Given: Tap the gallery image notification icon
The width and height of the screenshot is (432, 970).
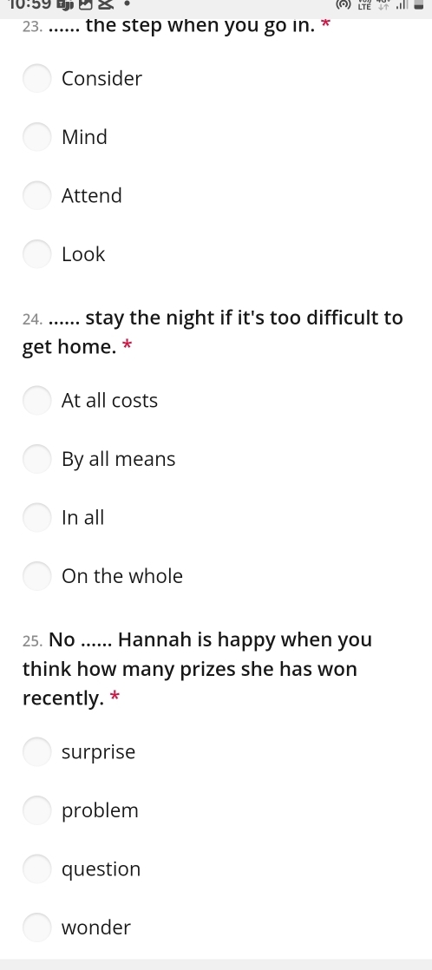Looking at the screenshot, I should (85, 4).
